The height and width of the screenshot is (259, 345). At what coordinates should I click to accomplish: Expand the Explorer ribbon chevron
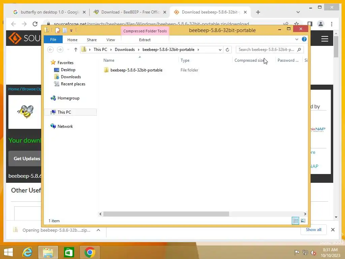(x=296, y=39)
